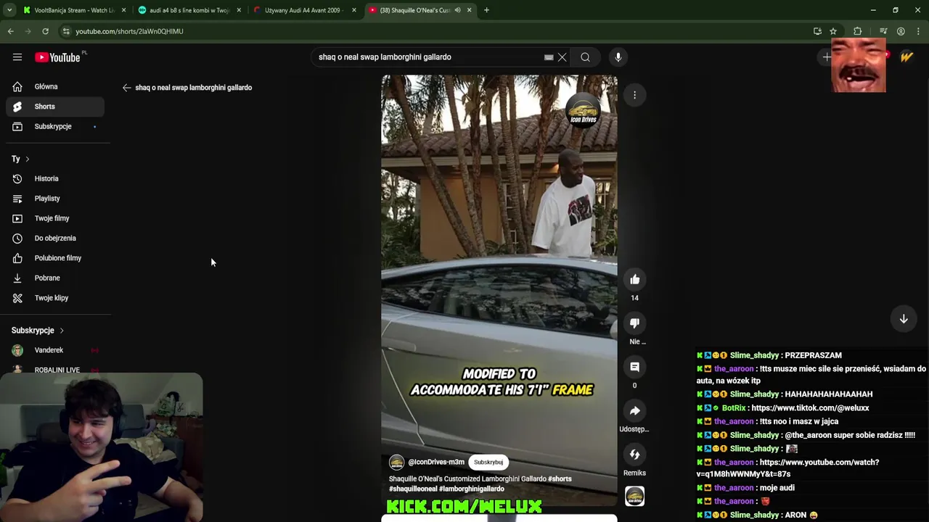Open the install/cast icon in address bar
Viewport: 929px width, 522px height.
817,31
